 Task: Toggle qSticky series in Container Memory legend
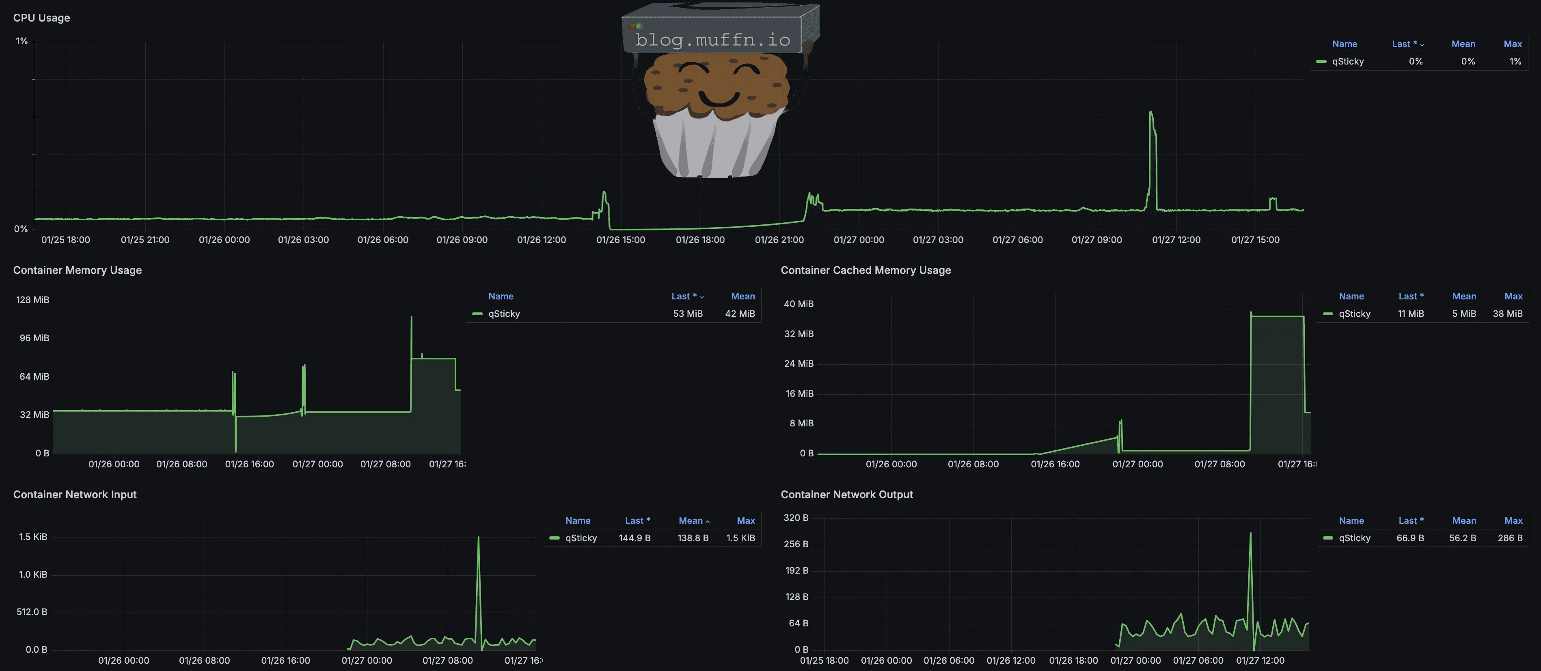(x=504, y=314)
